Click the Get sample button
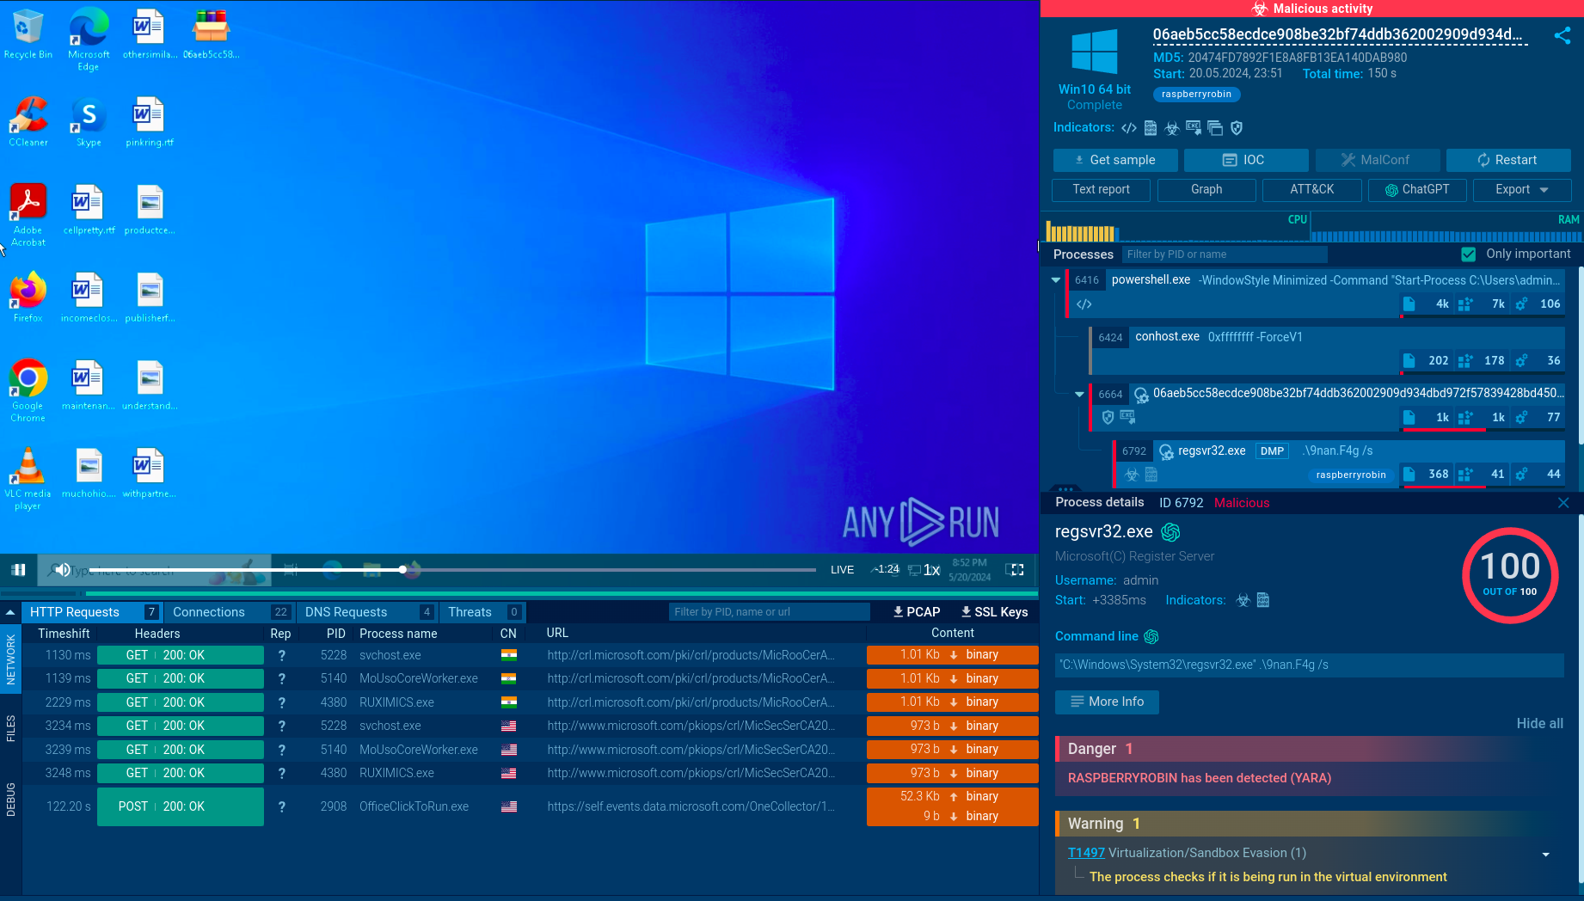Image resolution: width=1584 pixels, height=901 pixels. [x=1114, y=160]
